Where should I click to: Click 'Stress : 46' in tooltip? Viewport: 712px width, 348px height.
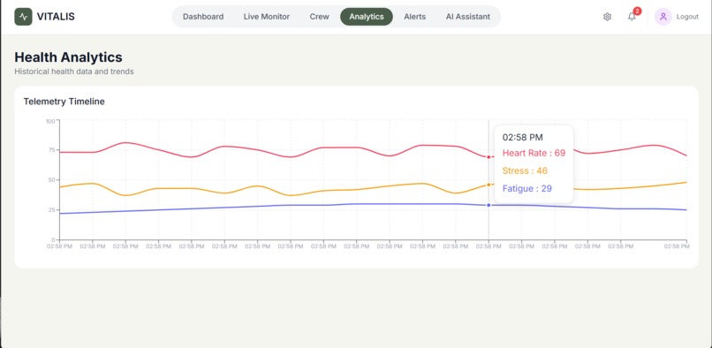click(525, 170)
